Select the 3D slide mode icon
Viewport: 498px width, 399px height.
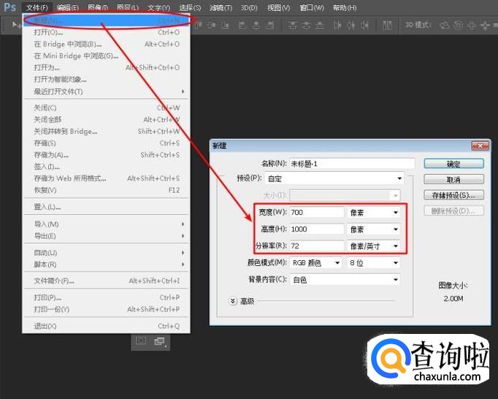[x=485, y=25]
